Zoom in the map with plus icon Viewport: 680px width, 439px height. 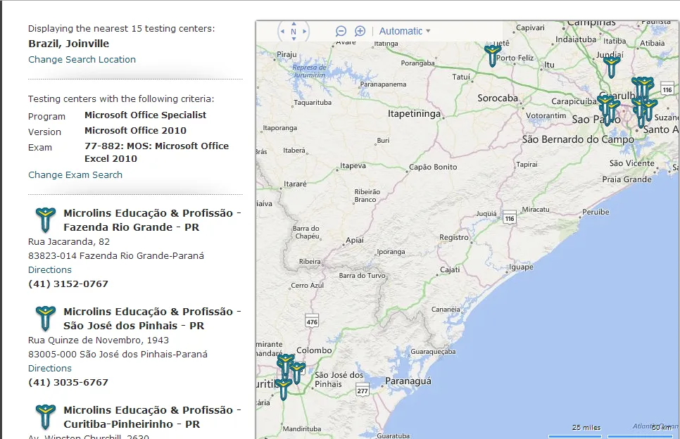click(360, 31)
